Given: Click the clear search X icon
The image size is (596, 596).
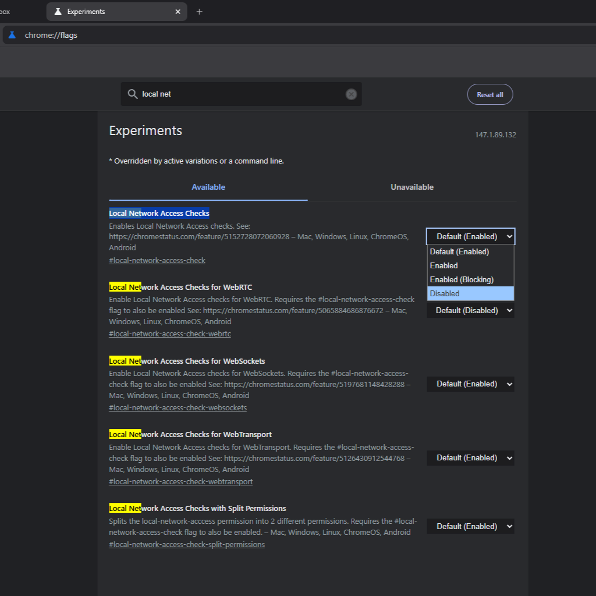Looking at the screenshot, I should (351, 94).
